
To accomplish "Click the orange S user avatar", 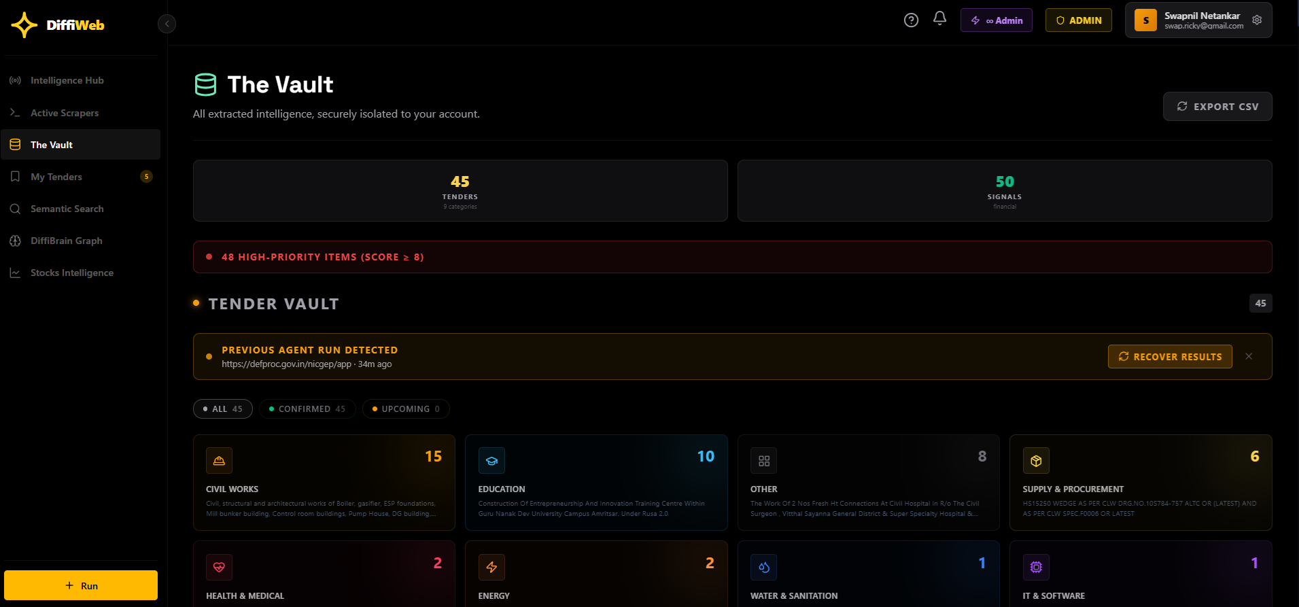I will pyautogui.click(x=1145, y=20).
